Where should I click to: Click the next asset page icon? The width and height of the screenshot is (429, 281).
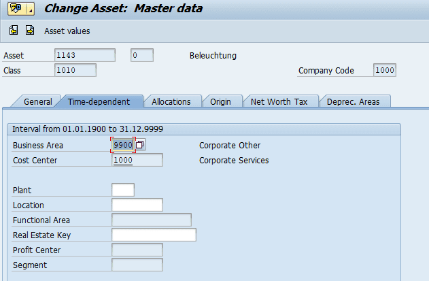point(29,31)
